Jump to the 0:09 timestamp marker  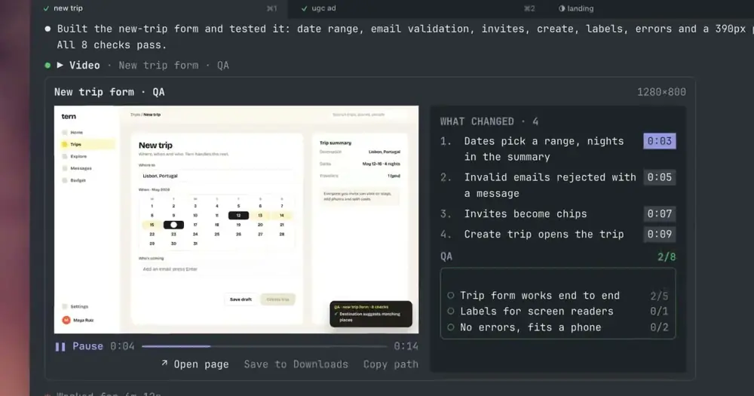point(659,235)
